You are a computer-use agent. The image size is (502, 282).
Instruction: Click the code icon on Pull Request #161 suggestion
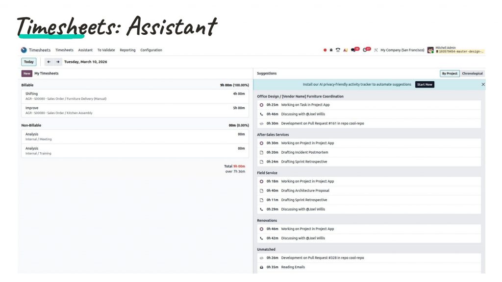pos(261,124)
